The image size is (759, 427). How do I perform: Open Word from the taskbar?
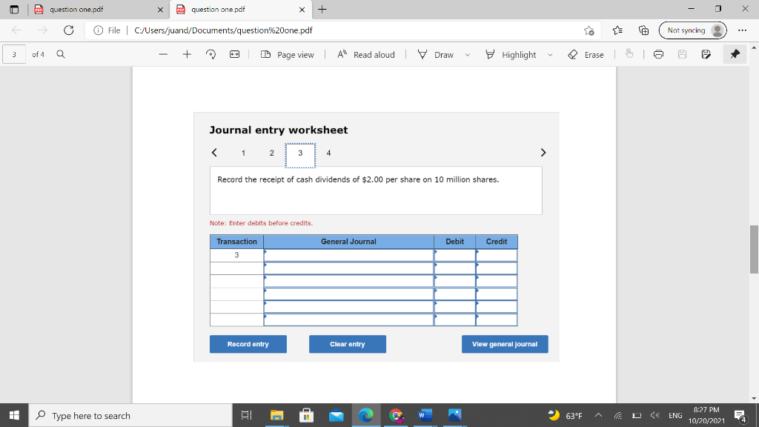point(425,415)
